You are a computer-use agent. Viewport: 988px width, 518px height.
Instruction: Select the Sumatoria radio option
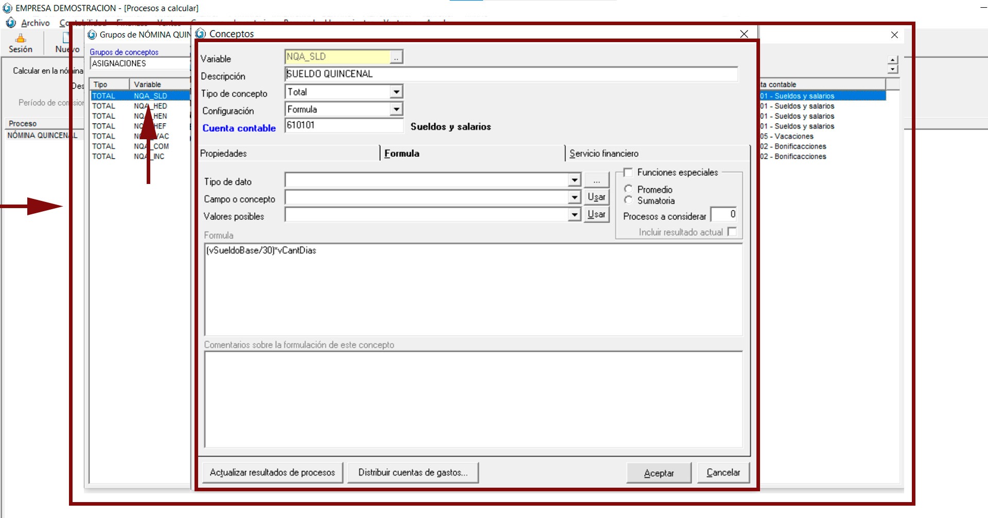tap(628, 200)
